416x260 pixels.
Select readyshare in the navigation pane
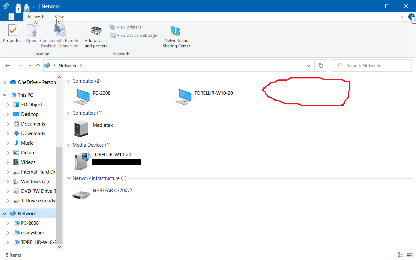[x=29, y=232]
